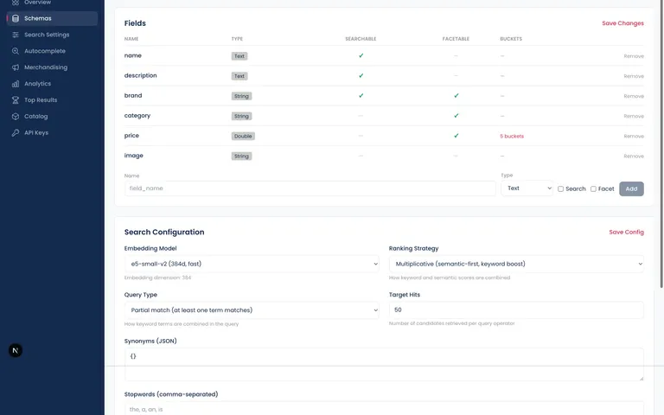Click the Analytics bar chart icon

tap(16, 84)
